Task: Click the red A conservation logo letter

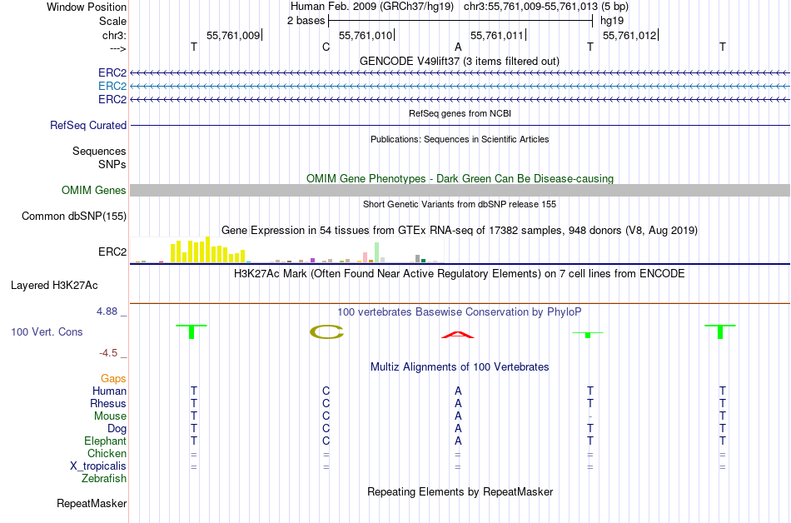Action: pos(458,335)
